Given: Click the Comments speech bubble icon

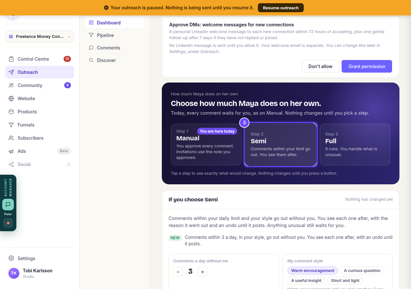Looking at the screenshot, I should [91, 48].
